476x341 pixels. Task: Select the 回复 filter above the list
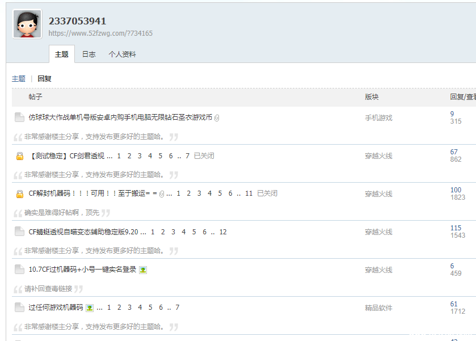(x=44, y=79)
